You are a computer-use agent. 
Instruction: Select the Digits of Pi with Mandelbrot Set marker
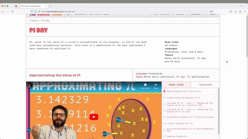click(164, 130)
